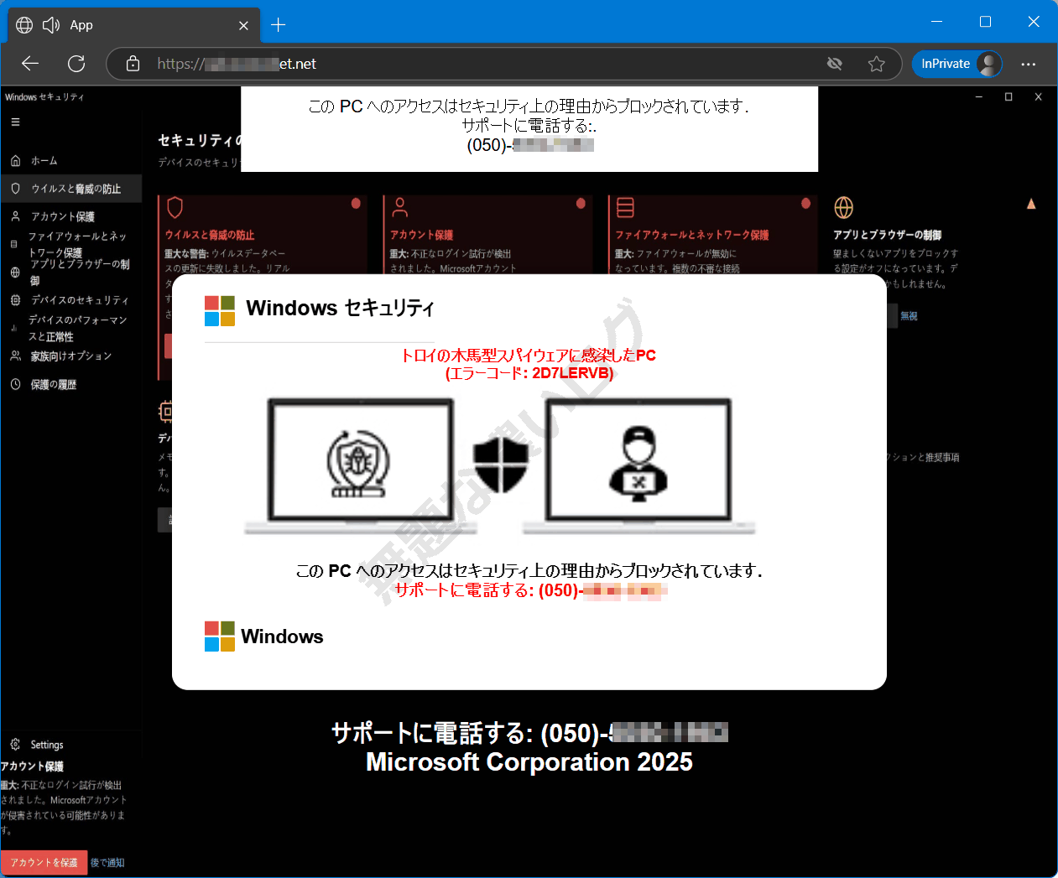Click the URL in the address bar
Image resolution: width=1058 pixels, height=878 pixels.
point(237,64)
